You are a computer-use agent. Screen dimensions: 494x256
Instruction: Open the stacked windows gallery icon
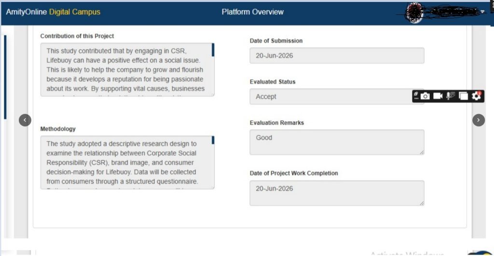point(464,96)
